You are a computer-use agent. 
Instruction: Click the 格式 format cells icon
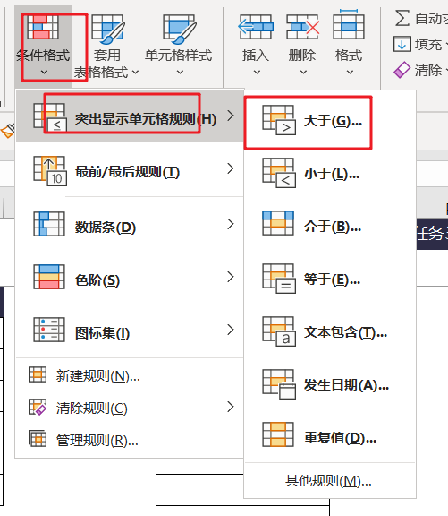click(349, 25)
